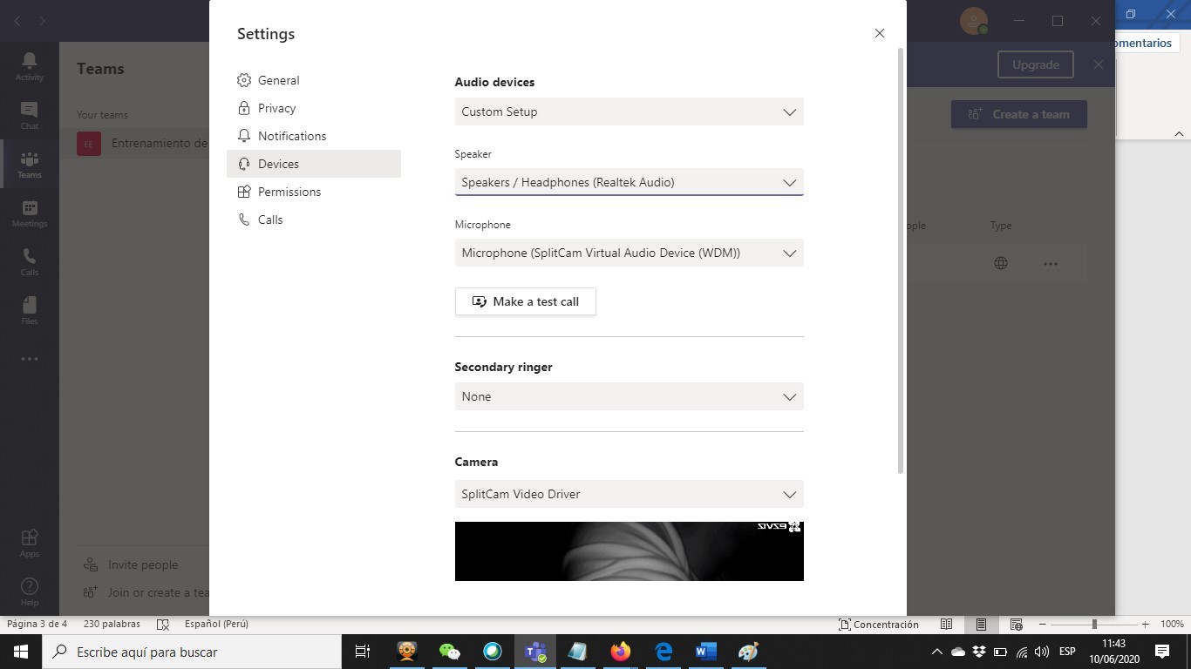Click Español (Perú) language in Word status bar
Screen dimensions: 1191x669
[x=216, y=624]
